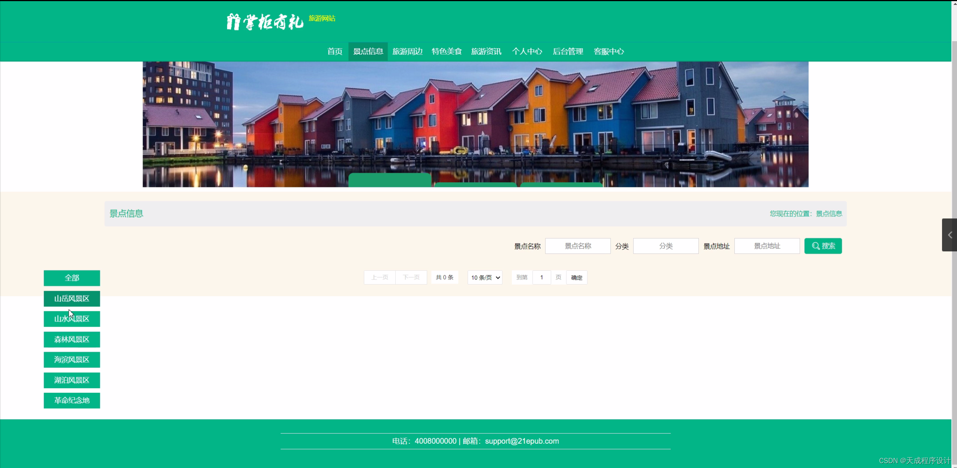Viewport: 957px width, 468px height.
Task: Click the 掌柜有礼 site logo
Action: (x=265, y=22)
